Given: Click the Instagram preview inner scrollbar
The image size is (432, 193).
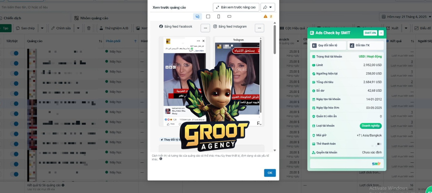Looking at the screenshot, I should (x=261, y=76).
